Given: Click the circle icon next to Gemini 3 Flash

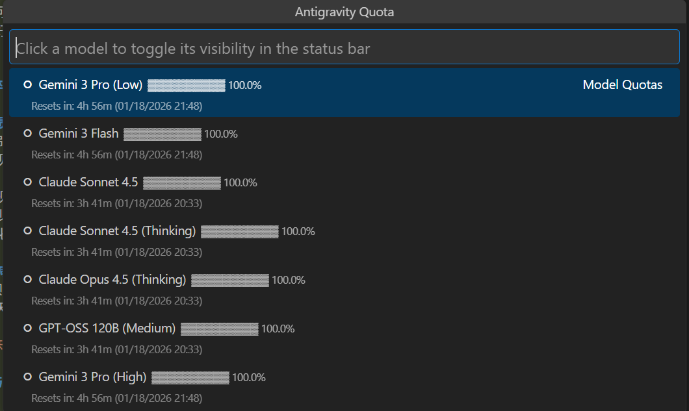Looking at the screenshot, I should [27, 133].
